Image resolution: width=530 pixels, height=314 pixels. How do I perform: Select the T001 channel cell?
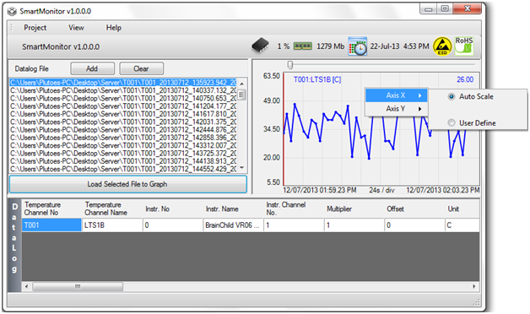coord(51,225)
